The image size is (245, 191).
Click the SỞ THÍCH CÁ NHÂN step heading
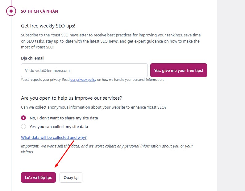[39, 11]
